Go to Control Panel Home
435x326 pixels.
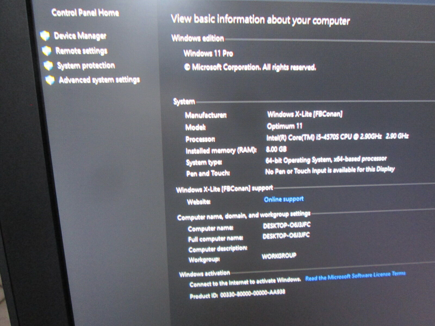tap(85, 12)
